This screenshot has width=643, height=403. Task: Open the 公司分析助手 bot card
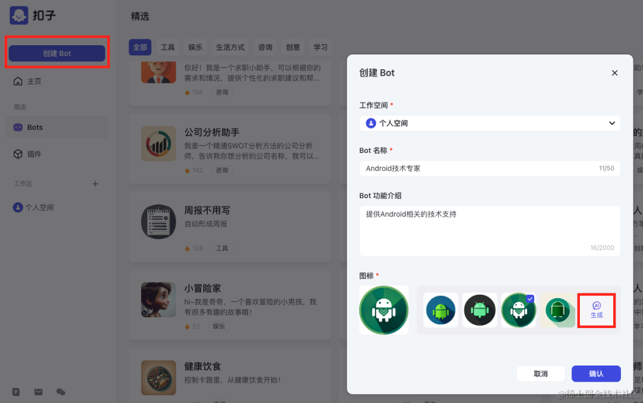tap(230, 149)
